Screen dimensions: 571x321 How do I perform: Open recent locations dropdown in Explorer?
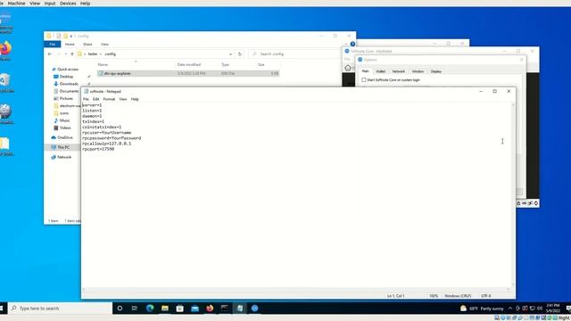pos(65,53)
